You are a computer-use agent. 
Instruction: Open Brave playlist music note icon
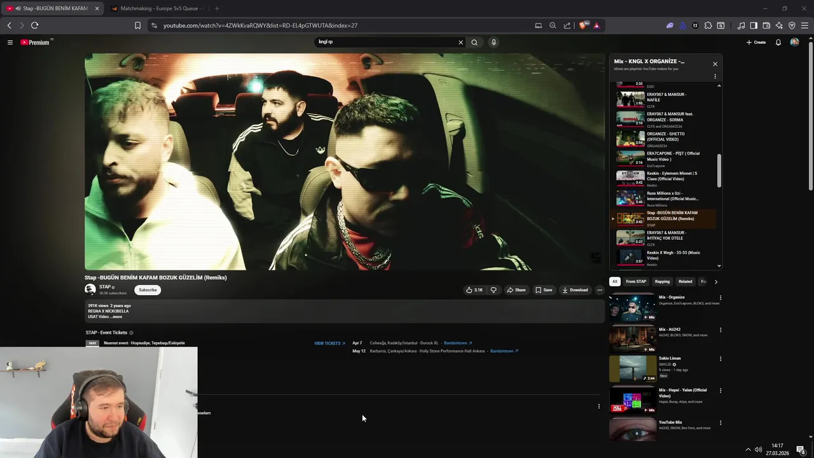(x=741, y=25)
